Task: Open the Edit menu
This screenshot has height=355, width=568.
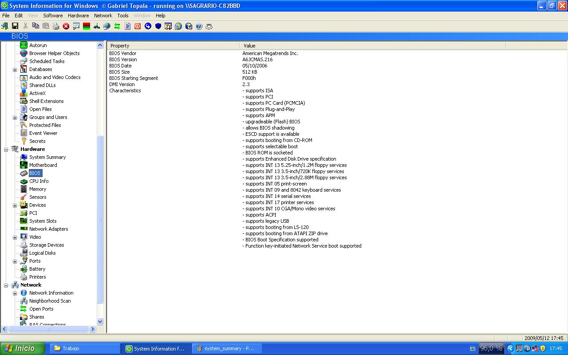Action: tap(19, 16)
